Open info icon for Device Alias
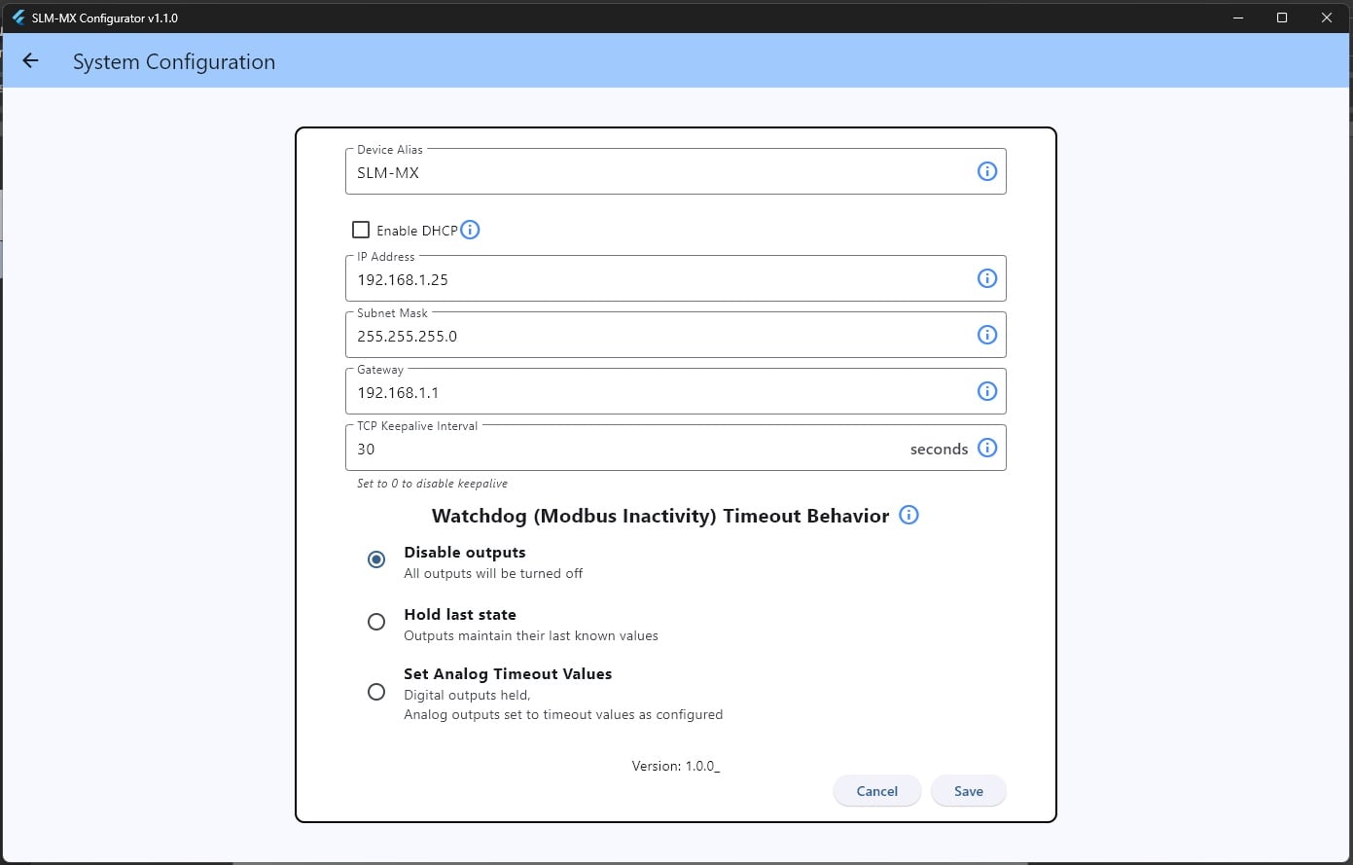 [986, 171]
